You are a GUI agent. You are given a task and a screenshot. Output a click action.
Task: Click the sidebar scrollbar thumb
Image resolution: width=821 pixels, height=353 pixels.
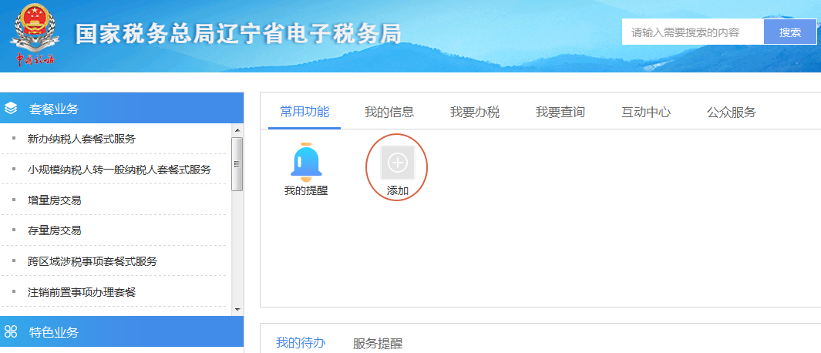coord(237,164)
